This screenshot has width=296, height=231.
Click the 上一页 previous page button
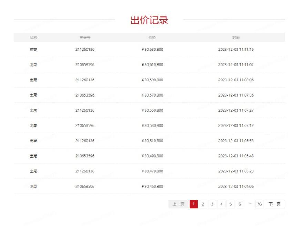(178, 204)
